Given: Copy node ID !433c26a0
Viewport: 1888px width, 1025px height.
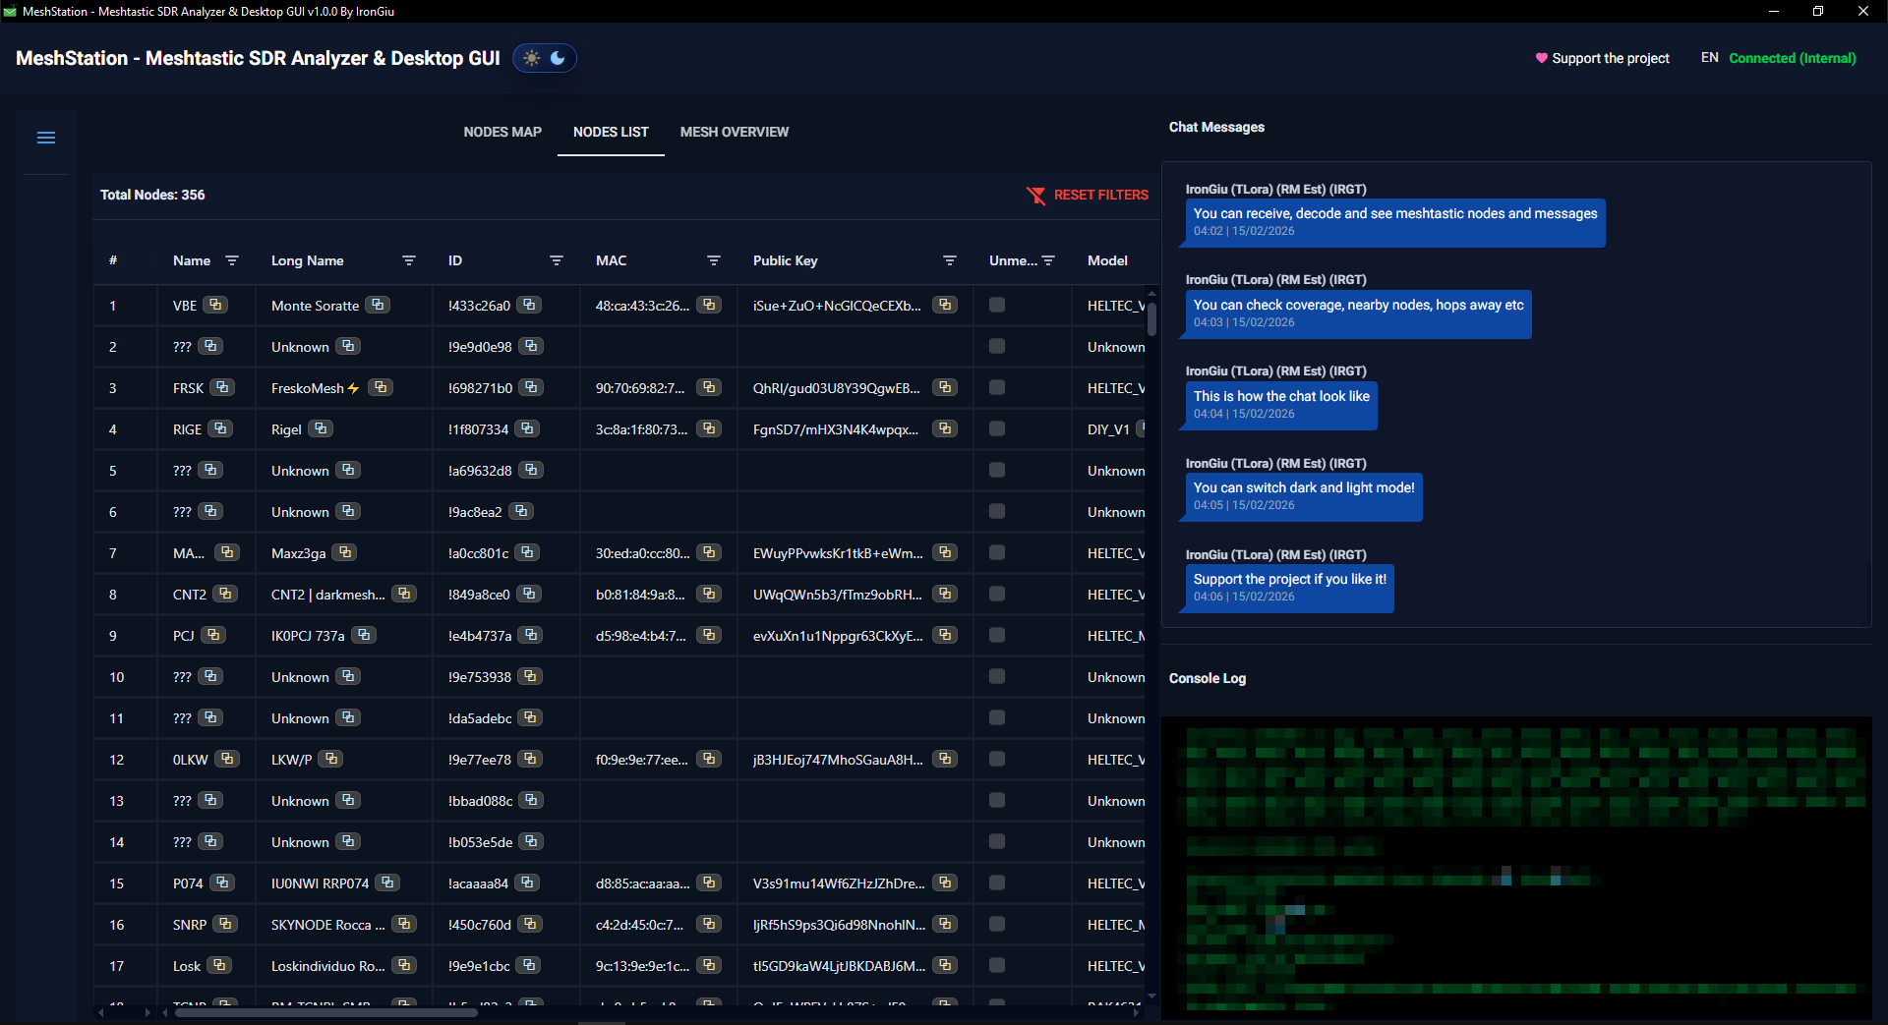Looking at the screenshot, I should (529, 305).
